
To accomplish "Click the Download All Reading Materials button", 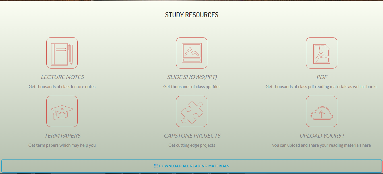I will coord(192,166).
